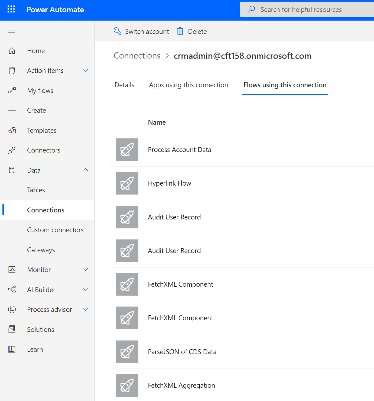Open the Hyperlink Flow entry
374x401 pixels.
169,183
